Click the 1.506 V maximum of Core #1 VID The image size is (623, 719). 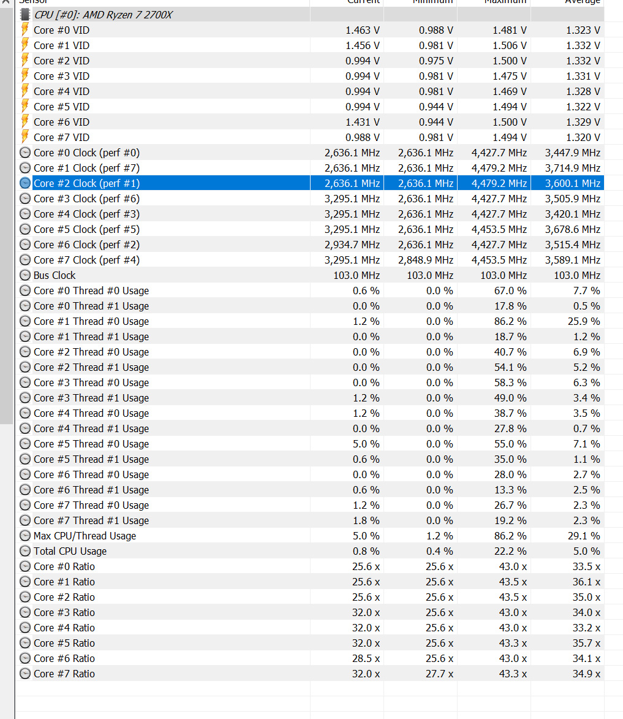[509, 45]
